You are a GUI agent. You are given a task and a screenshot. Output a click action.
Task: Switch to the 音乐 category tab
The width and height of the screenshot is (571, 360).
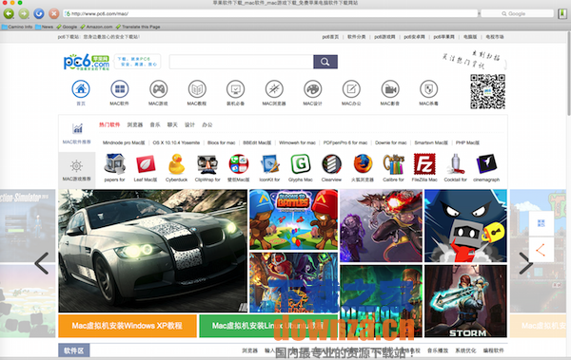coord(155,124)
